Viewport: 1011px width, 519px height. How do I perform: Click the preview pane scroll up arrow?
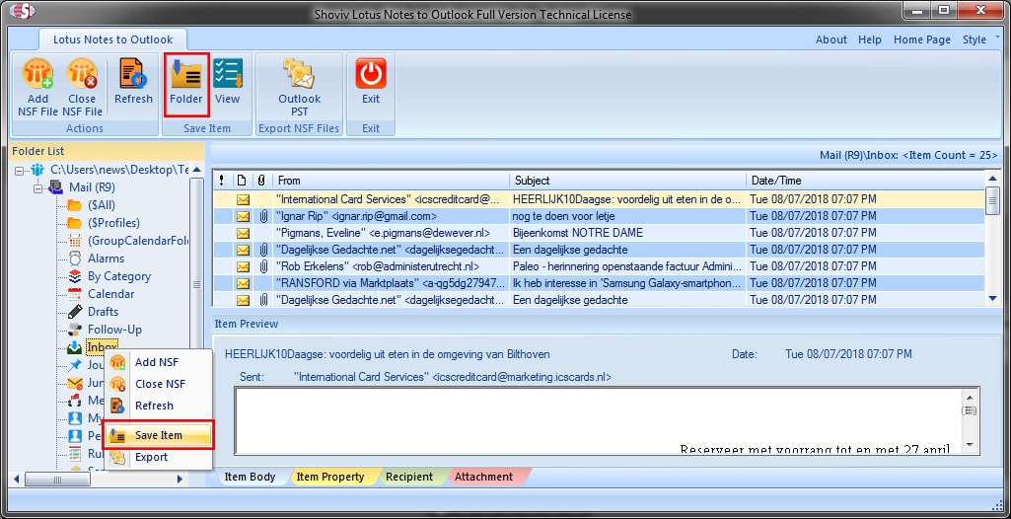(x=970, y=397)
